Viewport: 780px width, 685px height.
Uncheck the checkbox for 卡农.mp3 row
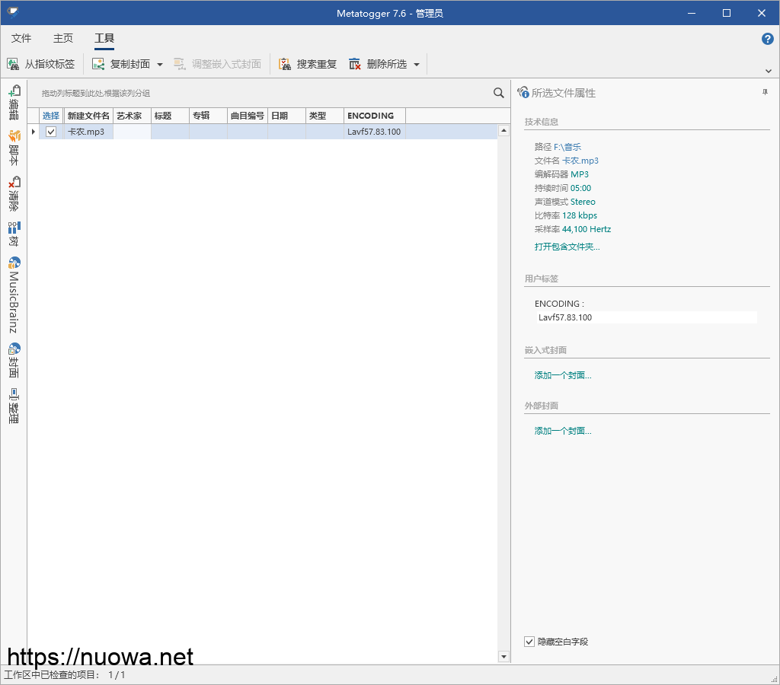pos(51,132)
